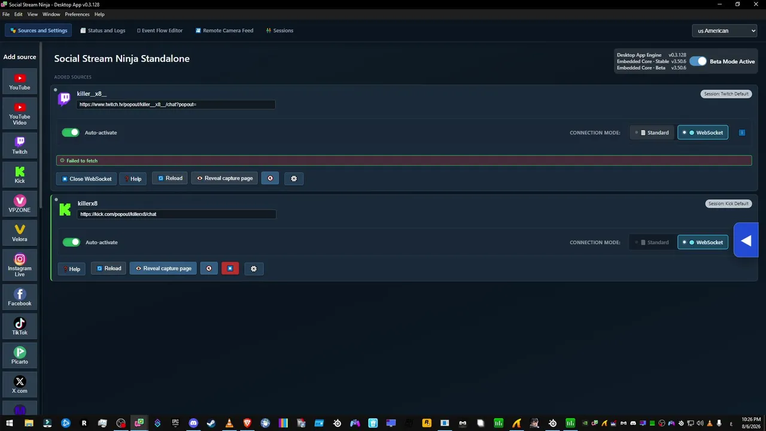766x431 pixels.
Task: Reveal capture page for Kick source
Action: click(x=163, y=269)
